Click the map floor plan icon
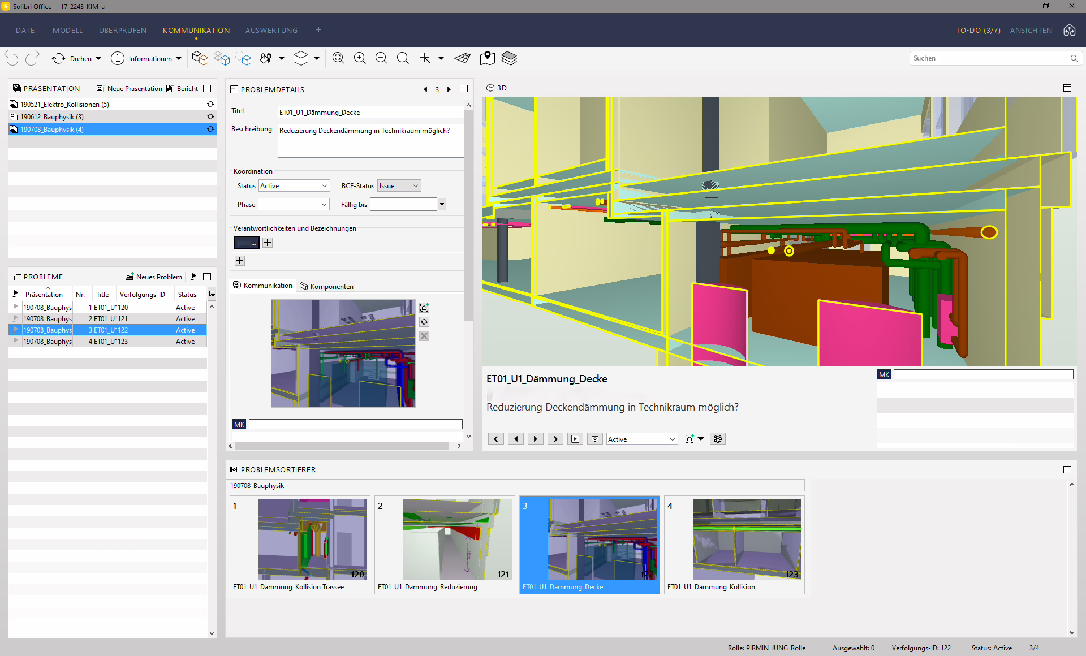Image resolution: width=1086 pixels, height=656 pixels. tap(487, 58)
